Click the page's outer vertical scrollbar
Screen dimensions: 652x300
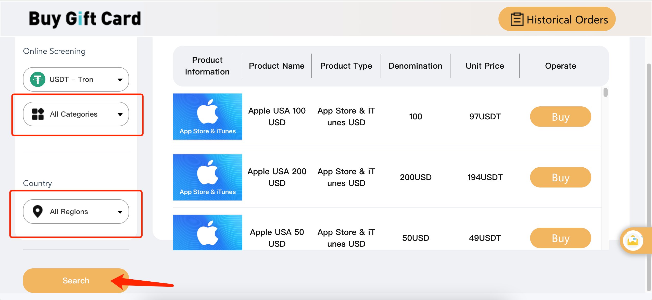(649, 177)
